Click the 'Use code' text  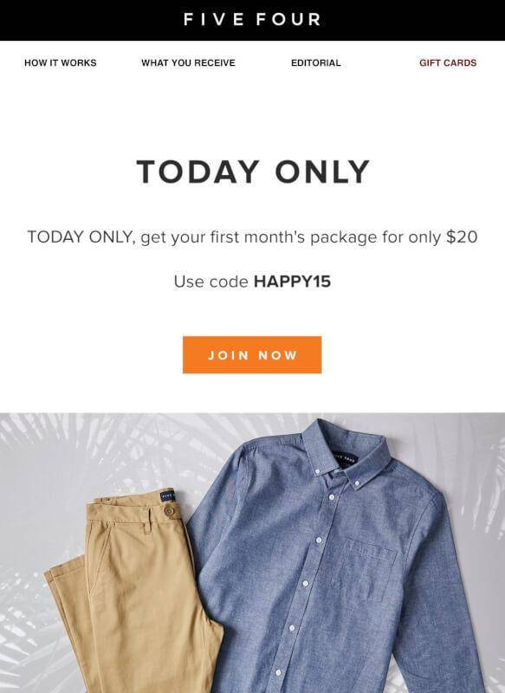pyautogui.click(x=210, y=282)
